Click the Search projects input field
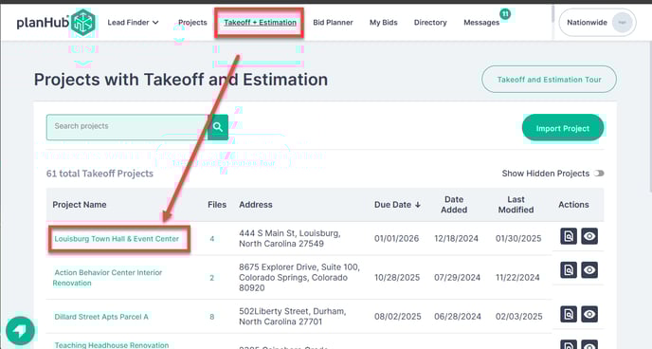Viewport: 652px width, 349px height. click(x=127, y=127)
